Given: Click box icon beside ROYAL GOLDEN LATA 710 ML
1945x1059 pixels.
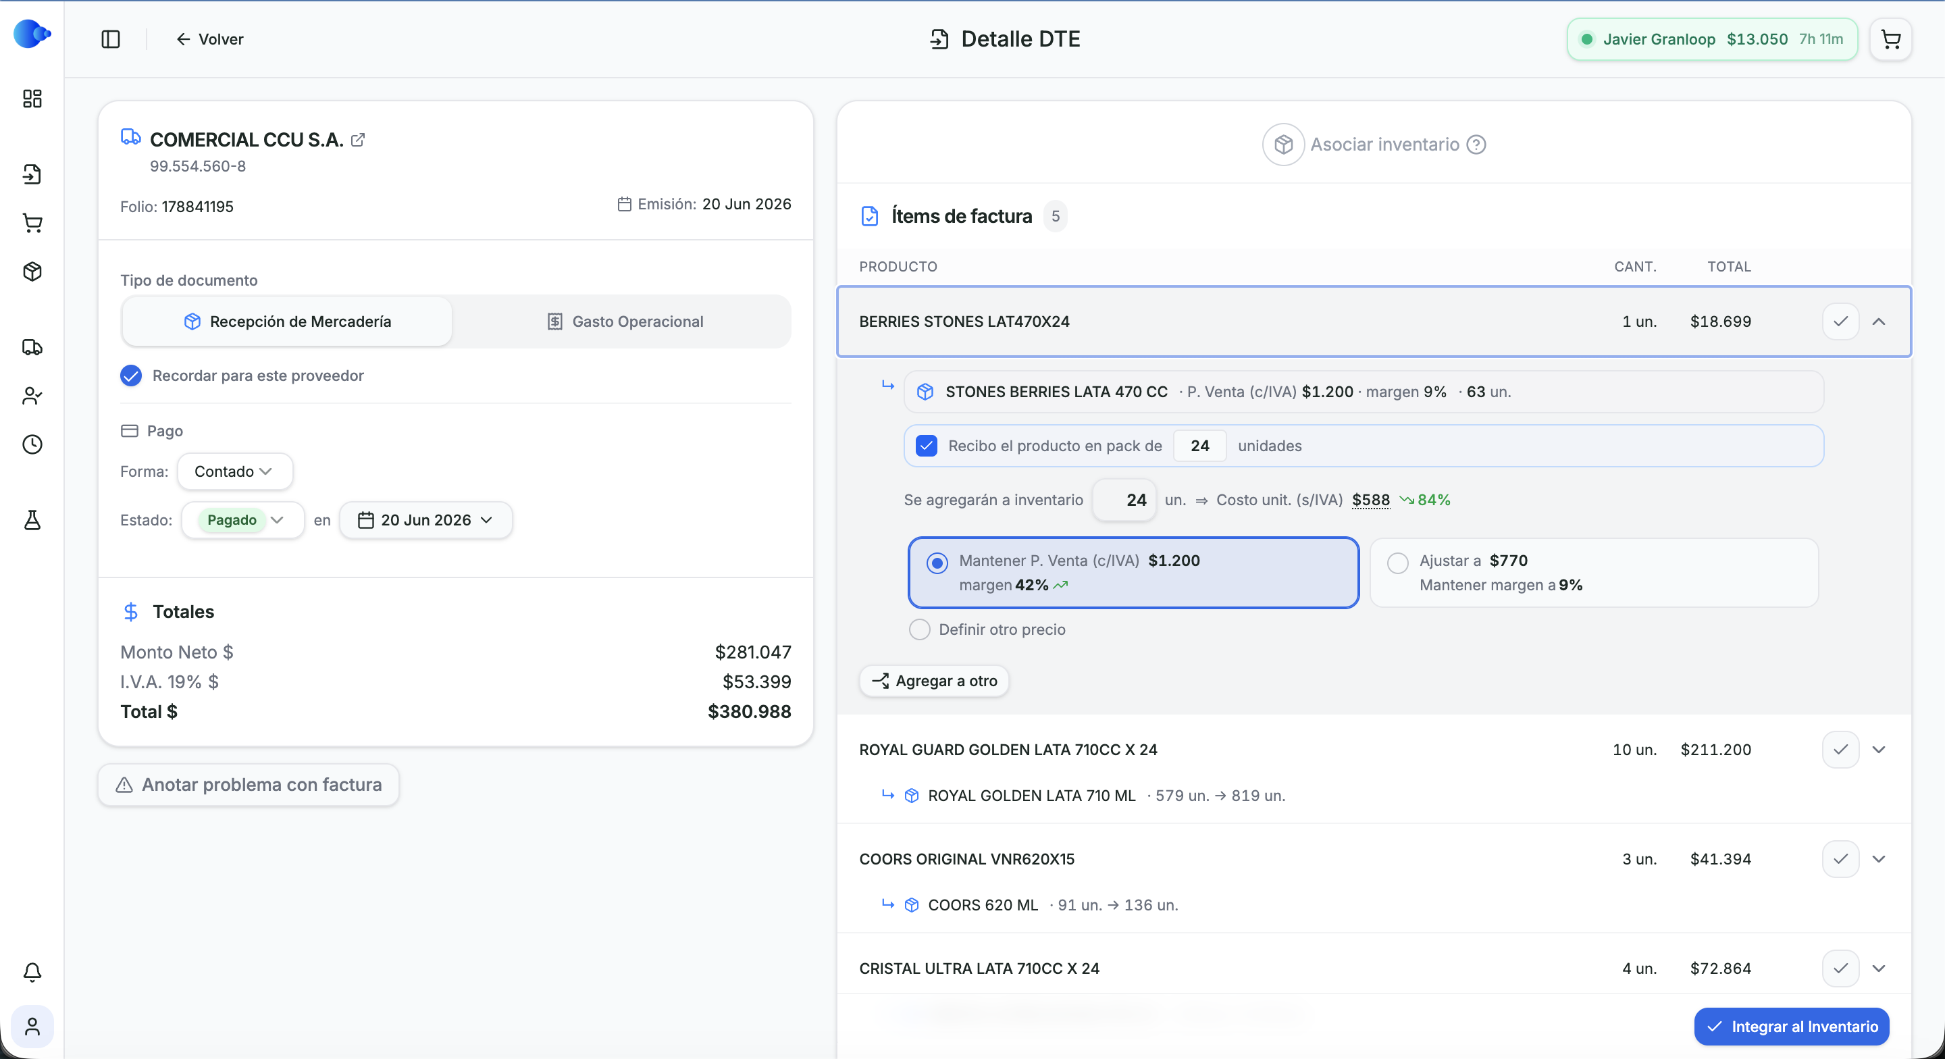Looking at the screenshot, I should tap(912, 796).
